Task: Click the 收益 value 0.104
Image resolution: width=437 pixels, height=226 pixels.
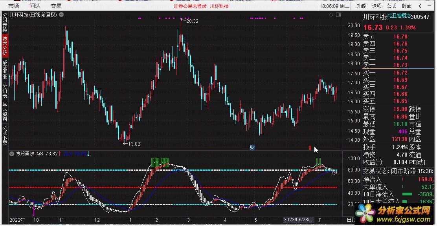Action: pyautogui.click(x=401, y=162)
